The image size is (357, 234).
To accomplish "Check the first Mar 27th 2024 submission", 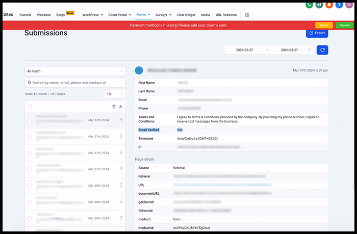I will [x=30, y=120].
